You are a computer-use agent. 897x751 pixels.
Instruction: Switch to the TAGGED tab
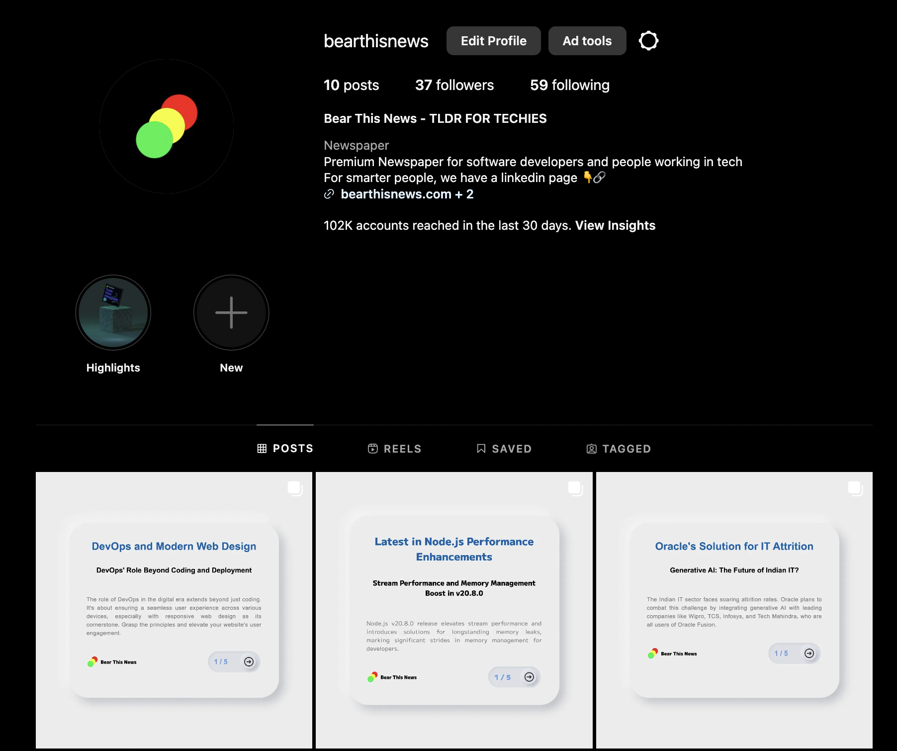pyautogui.click(x=619, y=449)
